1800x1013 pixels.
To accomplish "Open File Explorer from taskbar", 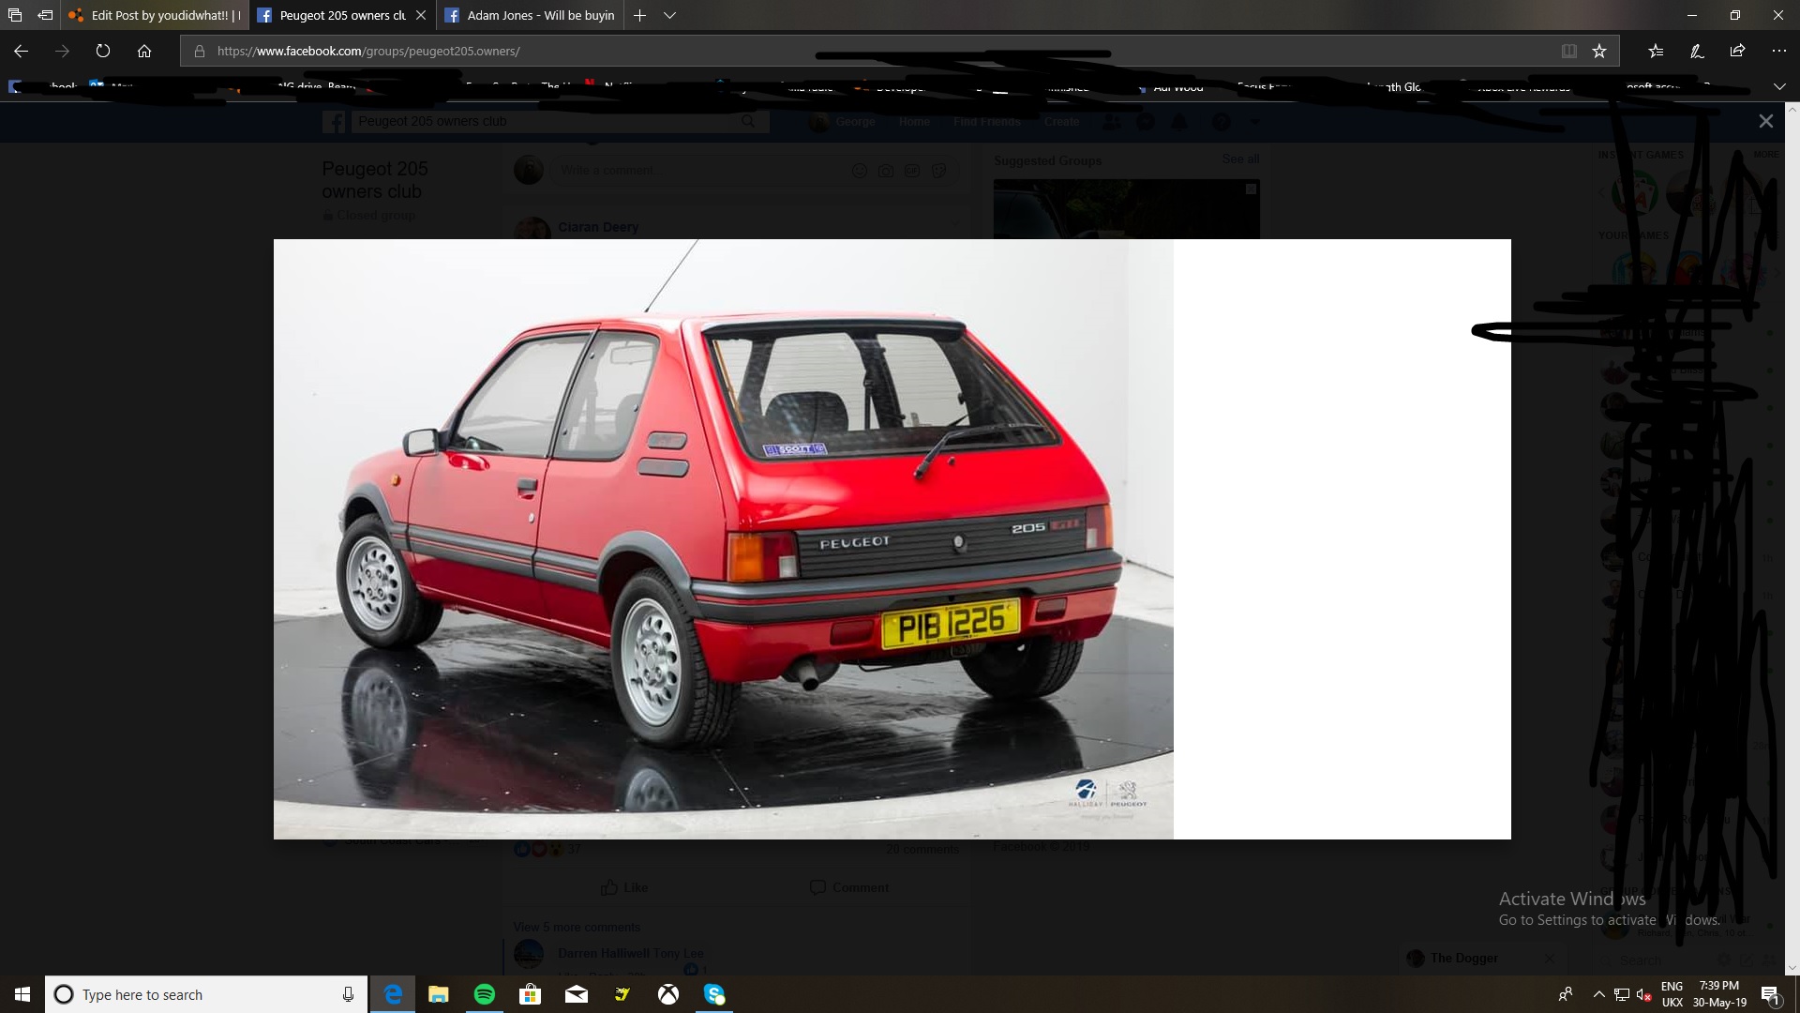I will (439, 994).
